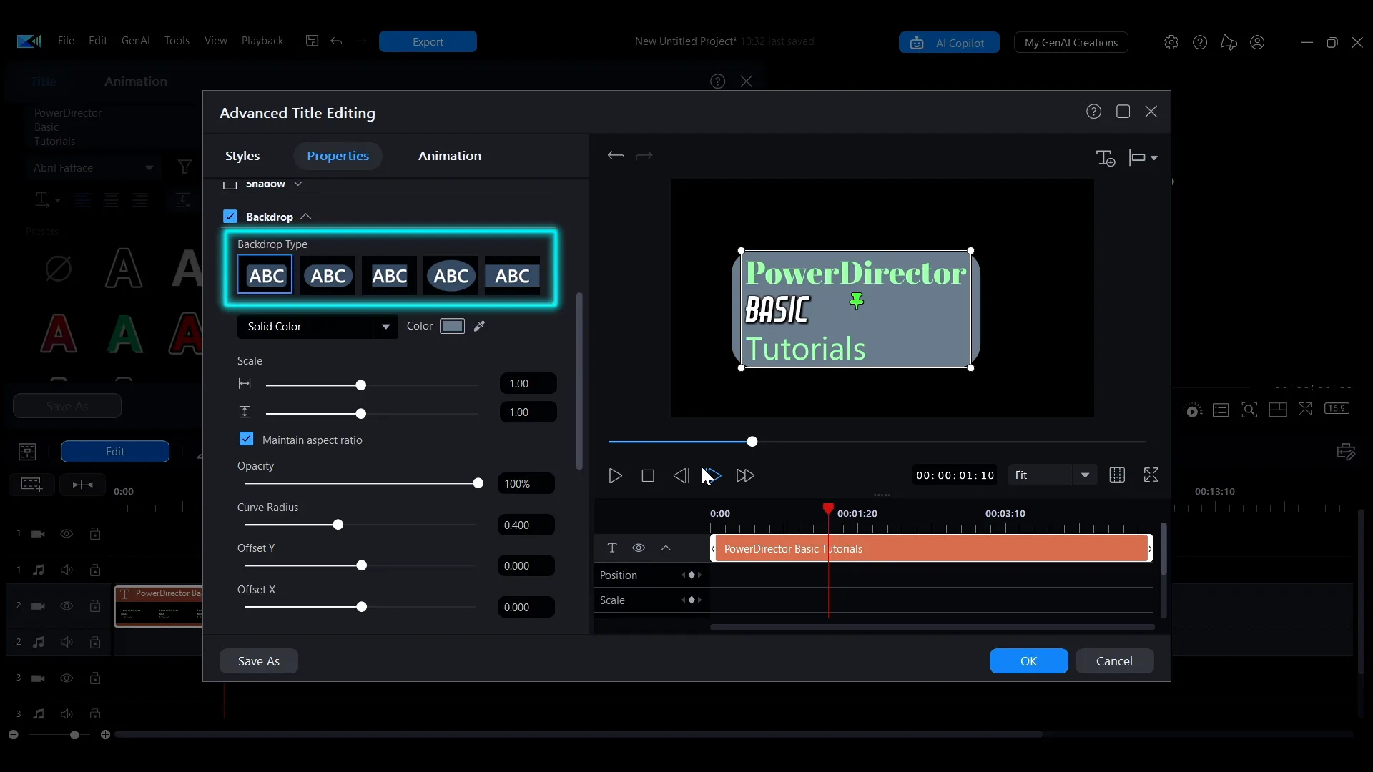
Task: Collapse the title track keyframe rows
Action: [666, 548]
